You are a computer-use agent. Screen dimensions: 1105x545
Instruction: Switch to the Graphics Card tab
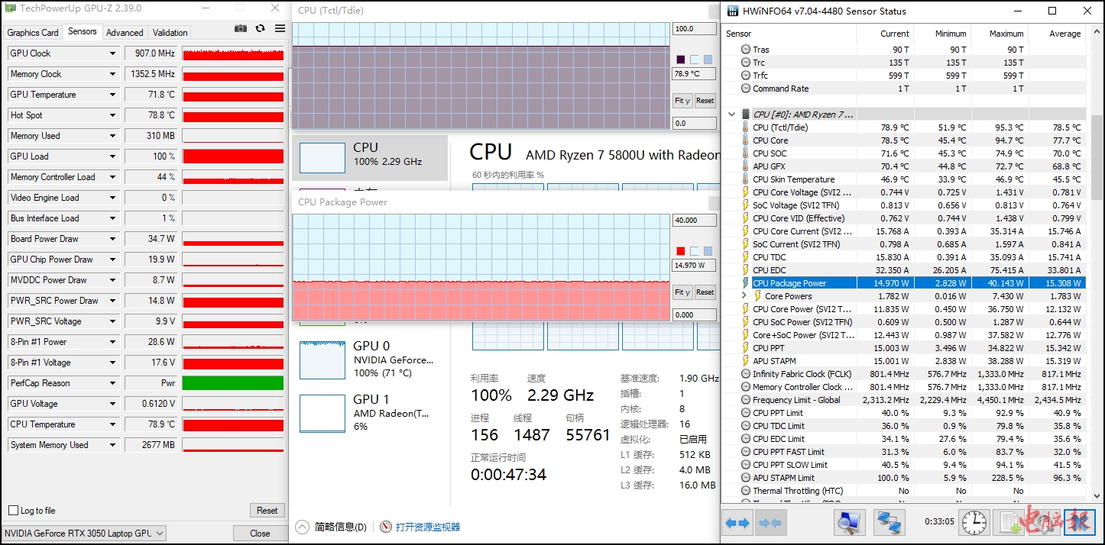[33, 33]
